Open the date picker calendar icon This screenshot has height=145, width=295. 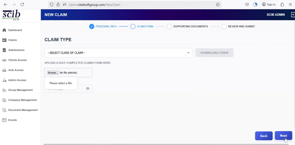pyautogui.click(x=88, y=89)
